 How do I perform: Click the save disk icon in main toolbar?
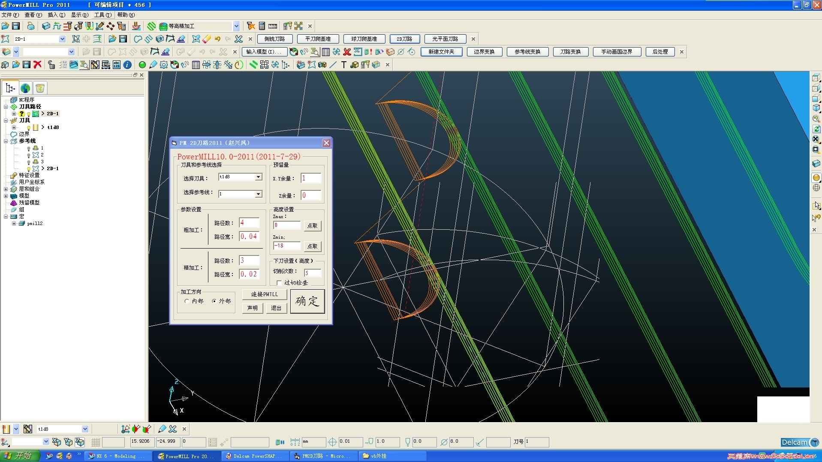point(16,26)
